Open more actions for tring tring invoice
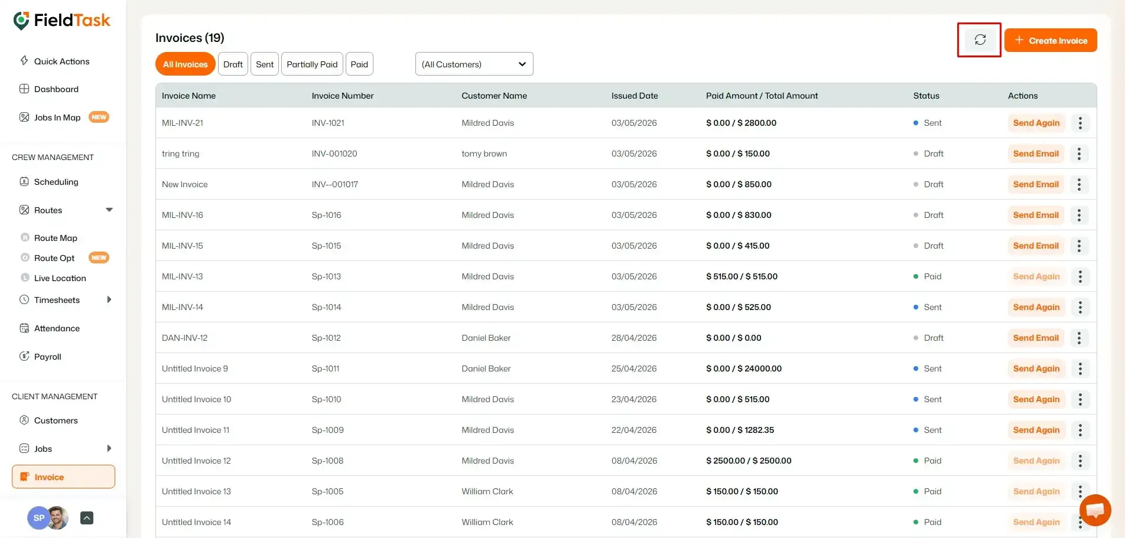The height and width of the screenshot is (538, 1125). click(x=1079, y=154)
